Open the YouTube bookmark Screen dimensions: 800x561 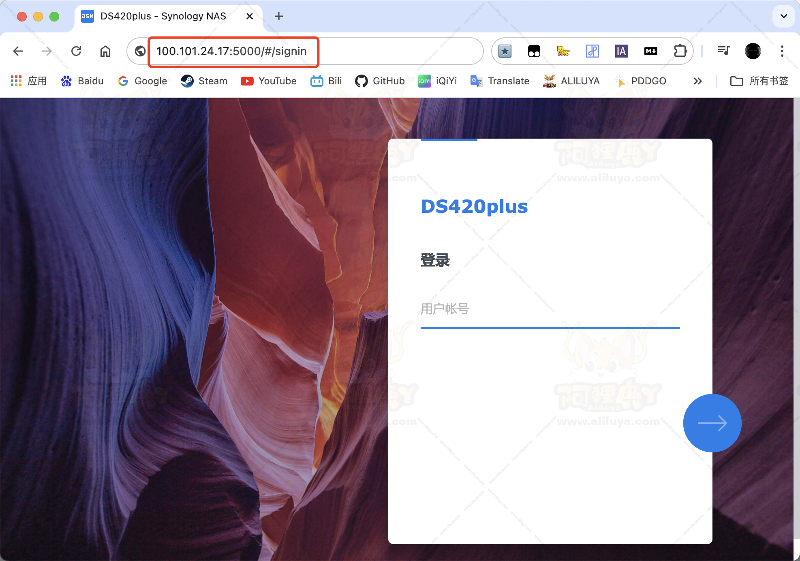pyautogui.click(x=268, y=81)
